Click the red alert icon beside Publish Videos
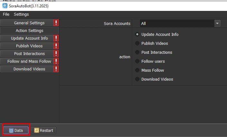Viewport: 227px width, 137px height. pyautogui.click(x=56, y=46)
